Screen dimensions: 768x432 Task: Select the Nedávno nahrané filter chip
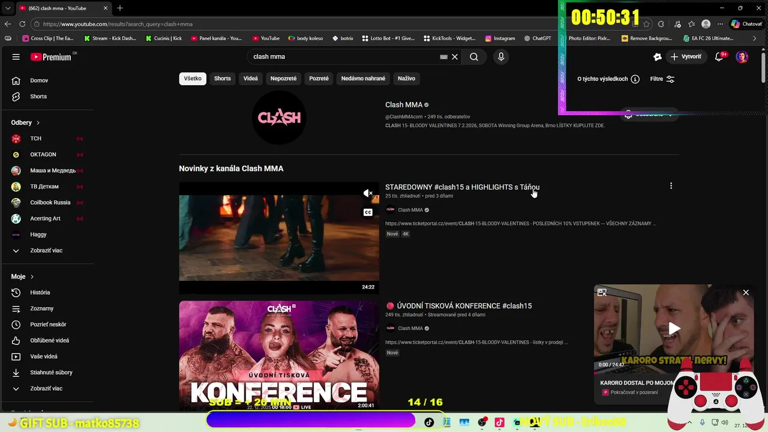click(x=363, y=79)
